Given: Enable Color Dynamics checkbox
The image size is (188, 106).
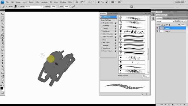Looking at the screenshot, I should [102, 34].
